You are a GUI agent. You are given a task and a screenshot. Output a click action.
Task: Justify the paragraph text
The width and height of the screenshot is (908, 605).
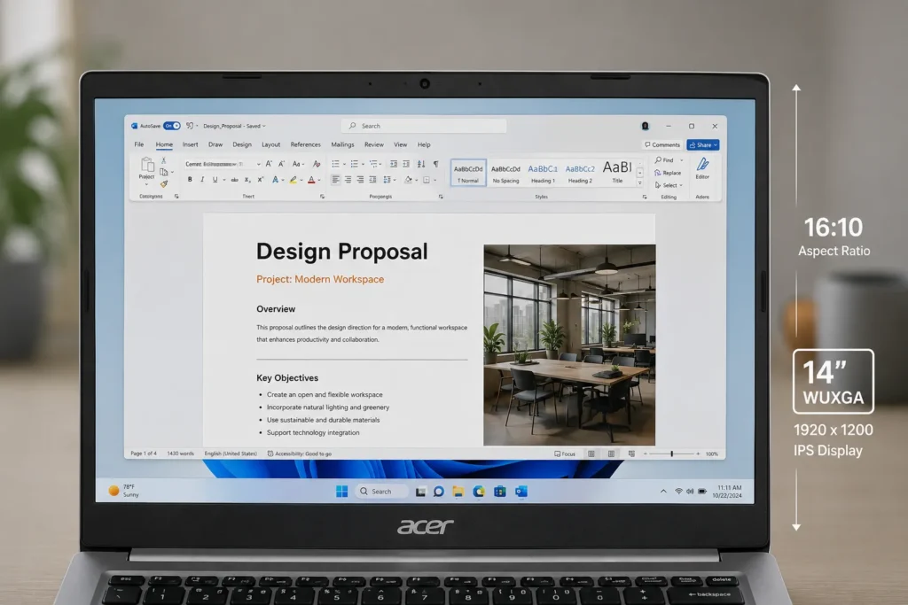pyautogui.click(x=372, y=180)
